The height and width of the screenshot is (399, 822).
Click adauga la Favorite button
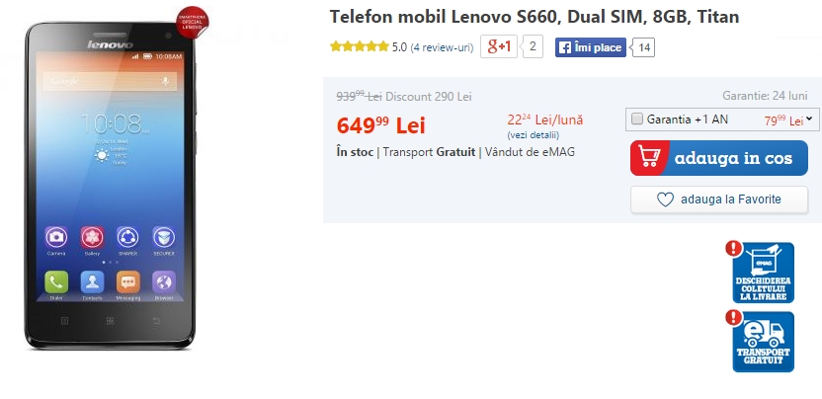click(718, 199)
